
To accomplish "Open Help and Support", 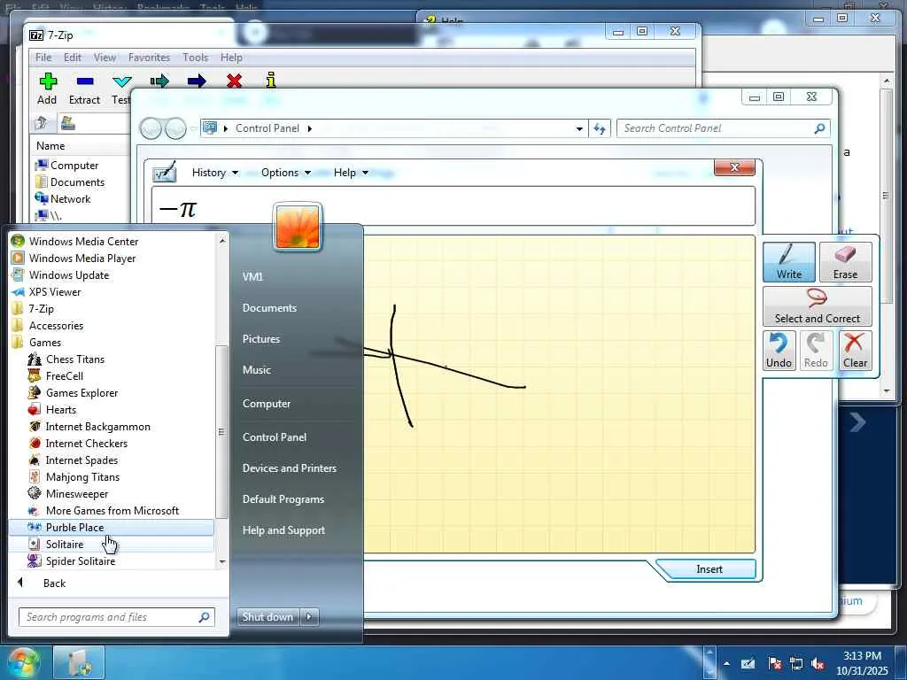I will [x=283, y=530].
